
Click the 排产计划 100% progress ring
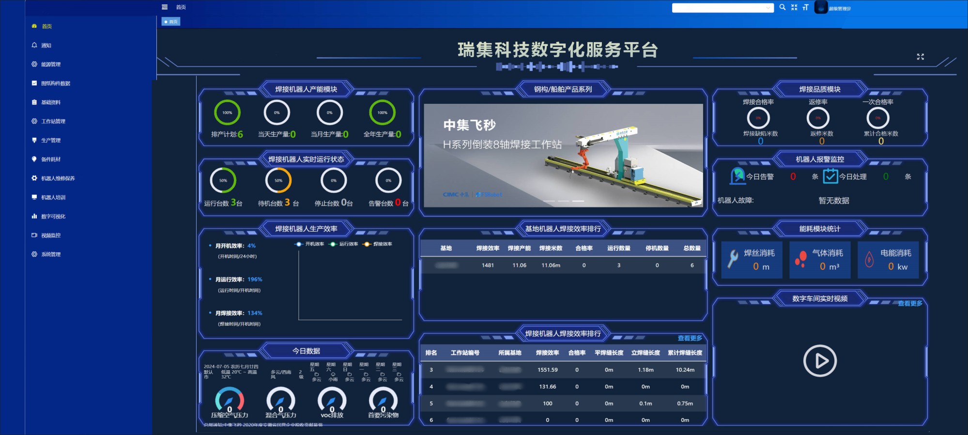tap(227, 113)
